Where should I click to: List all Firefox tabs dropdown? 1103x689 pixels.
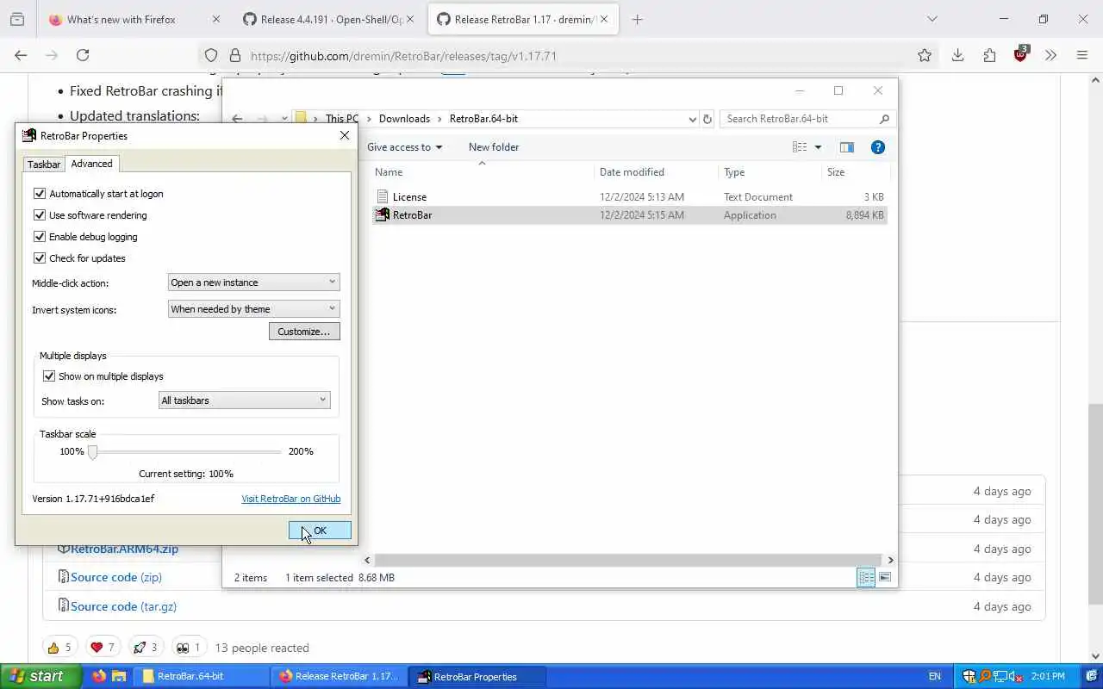coord(932,19)
